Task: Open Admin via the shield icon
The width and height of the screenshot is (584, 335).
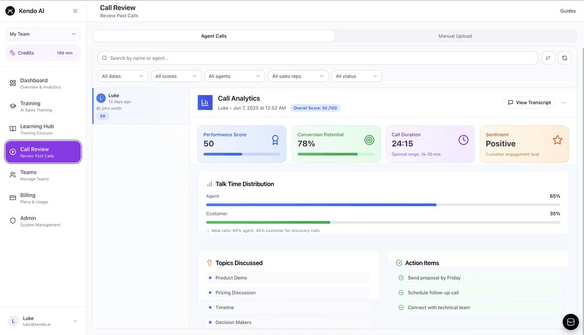Action: (13, 221)
